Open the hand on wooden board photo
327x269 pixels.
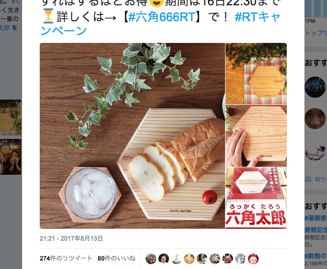coord(256,136)
